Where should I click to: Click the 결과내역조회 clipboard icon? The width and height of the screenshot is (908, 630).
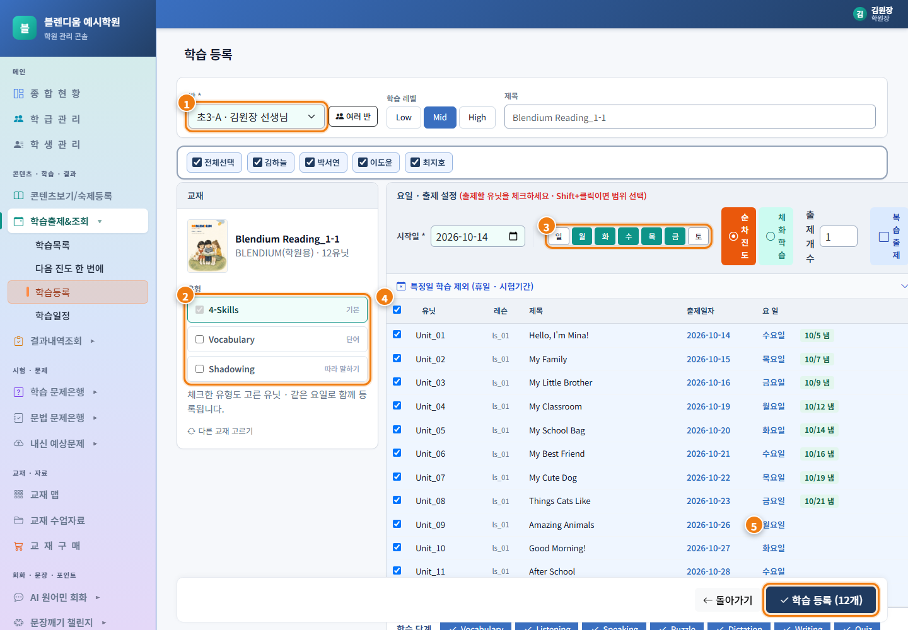(x=19, y=341)
